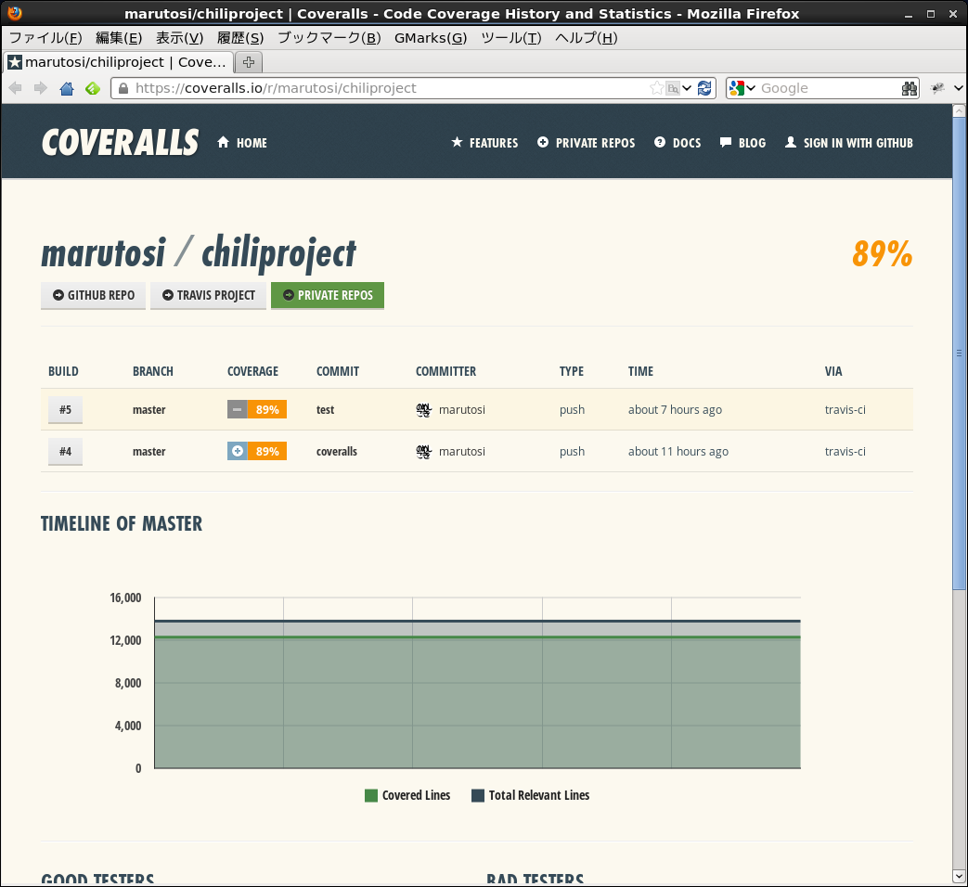Screen dimensions: 968x887
Task: Open the 'coveralls' commit link
Action: [x=337, y=452]
